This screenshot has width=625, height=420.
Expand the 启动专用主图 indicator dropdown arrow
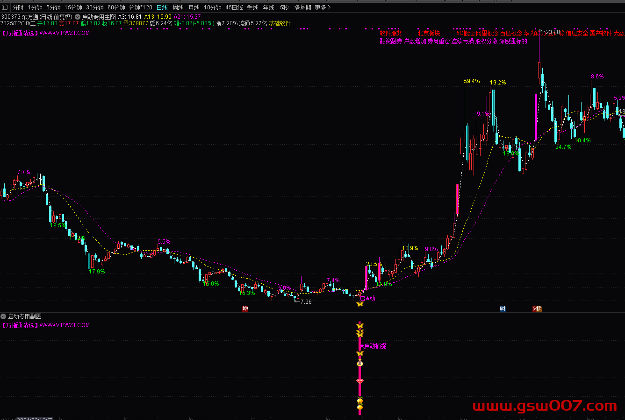78,17
